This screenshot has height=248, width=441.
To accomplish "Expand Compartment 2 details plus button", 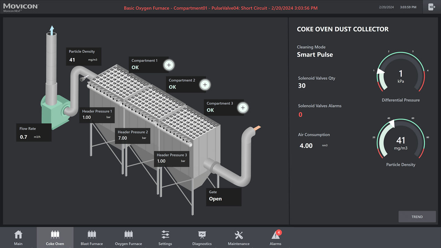I will (x=205, y=85).
